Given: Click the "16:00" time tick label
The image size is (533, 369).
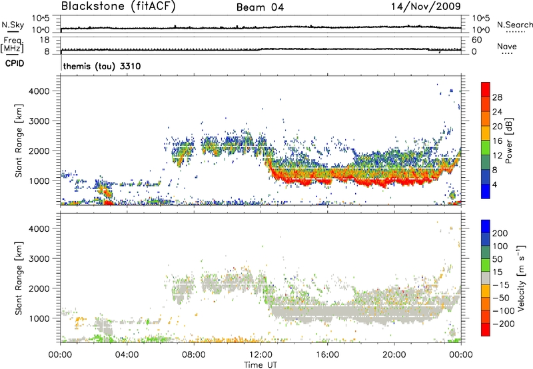Looking at the screenshot, I should pyautogui.click(x=327, y=355).
